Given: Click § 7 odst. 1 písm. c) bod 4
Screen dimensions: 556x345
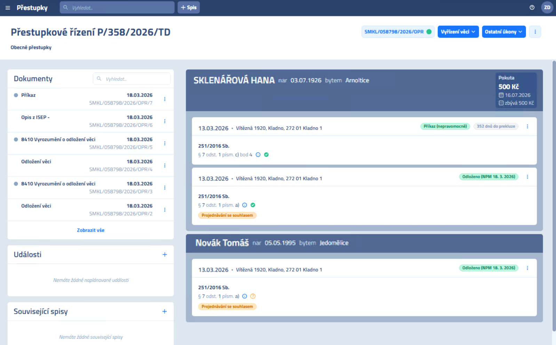Looking at the screenshot, I should (x=225, y=155).
